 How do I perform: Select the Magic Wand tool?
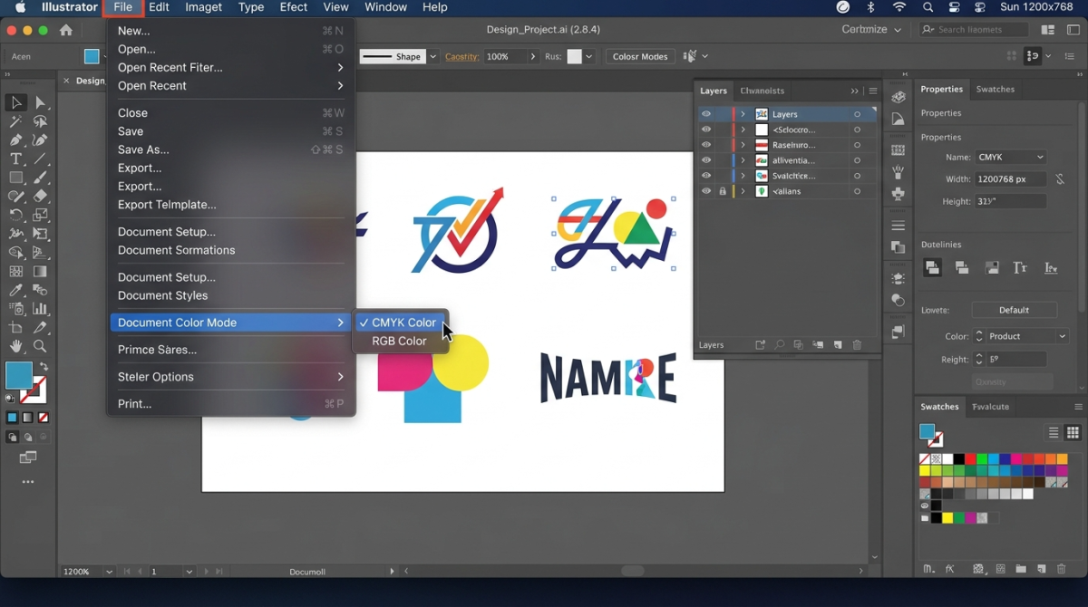pyautogui.click(x=15, y=121)
